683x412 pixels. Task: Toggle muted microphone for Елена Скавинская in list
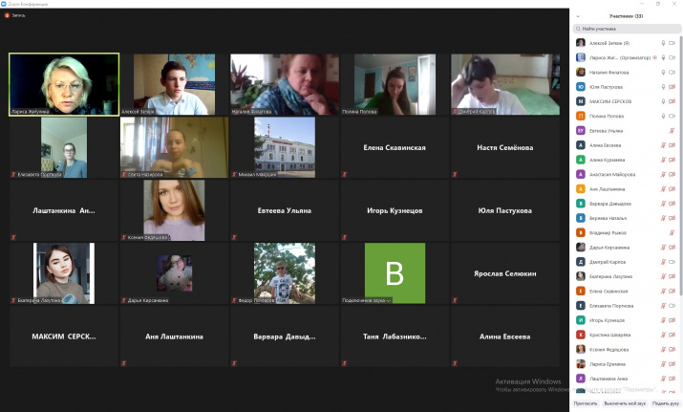coord(663,292)
